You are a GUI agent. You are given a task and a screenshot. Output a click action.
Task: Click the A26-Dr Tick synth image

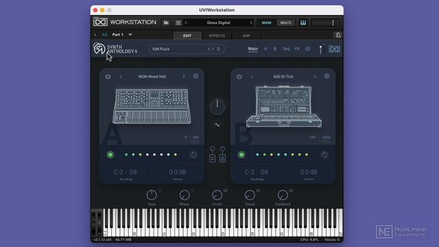click(x=283, y=106)
